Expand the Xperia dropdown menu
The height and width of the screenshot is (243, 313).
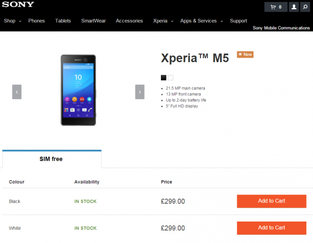(163, 21)
